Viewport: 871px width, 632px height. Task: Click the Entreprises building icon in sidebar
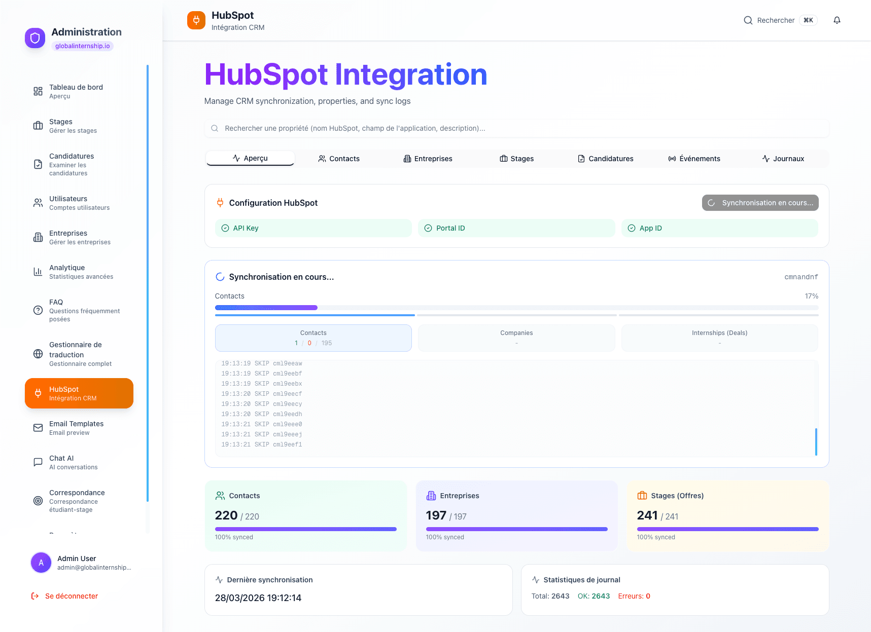[x=38, y=237]
